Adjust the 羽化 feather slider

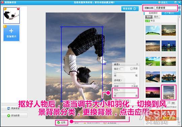[125, 93]
